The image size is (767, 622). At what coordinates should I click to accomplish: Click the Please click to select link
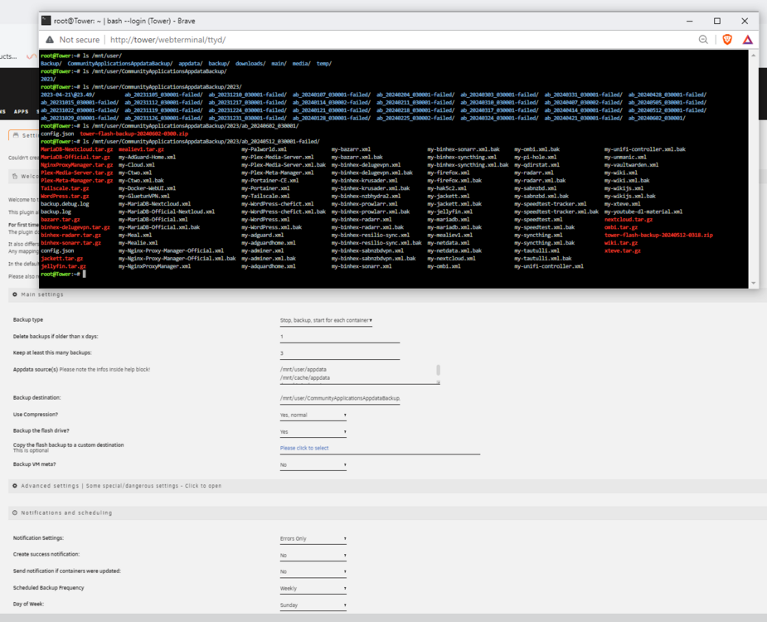point(304,448)
